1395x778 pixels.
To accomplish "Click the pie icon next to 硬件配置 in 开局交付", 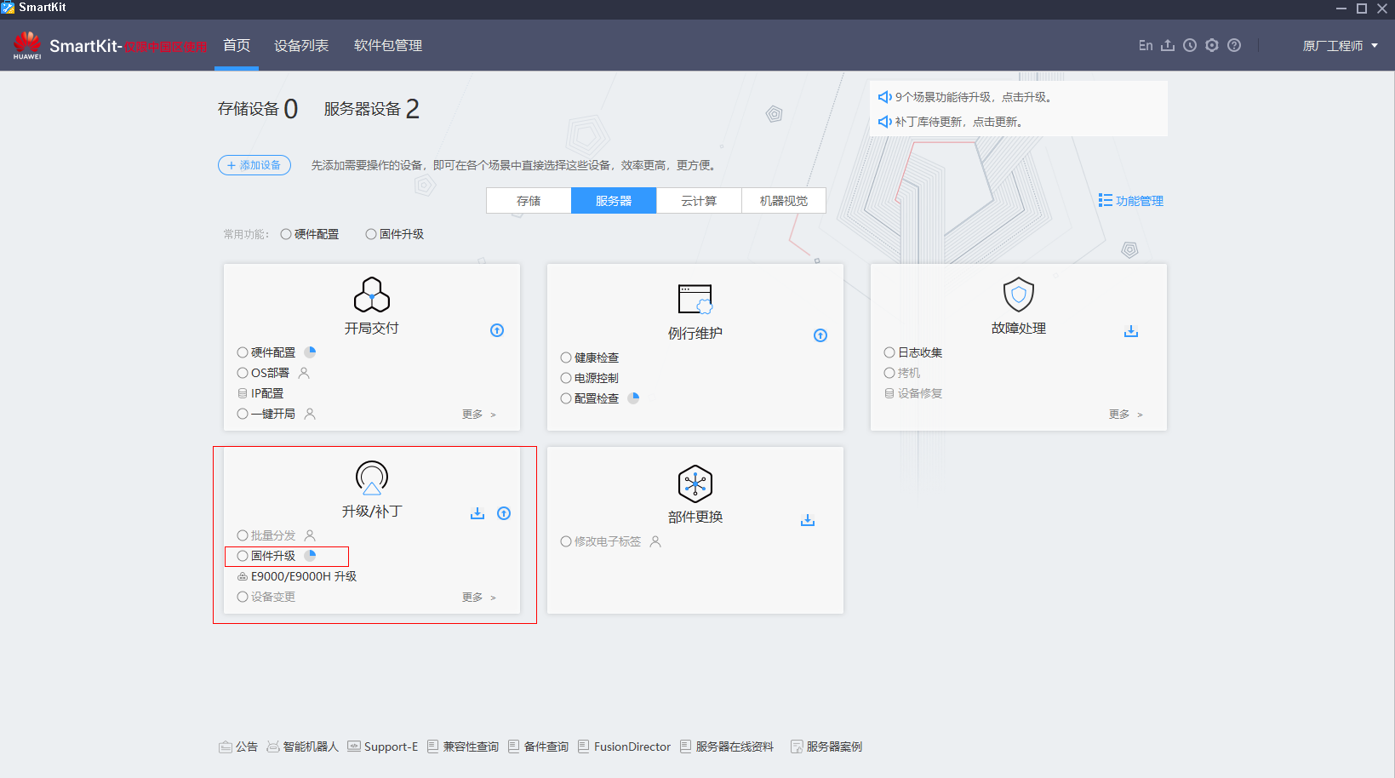I will 311,352.
